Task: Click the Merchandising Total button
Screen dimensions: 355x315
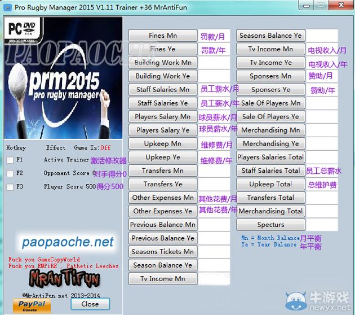Action: coord(270,211)
